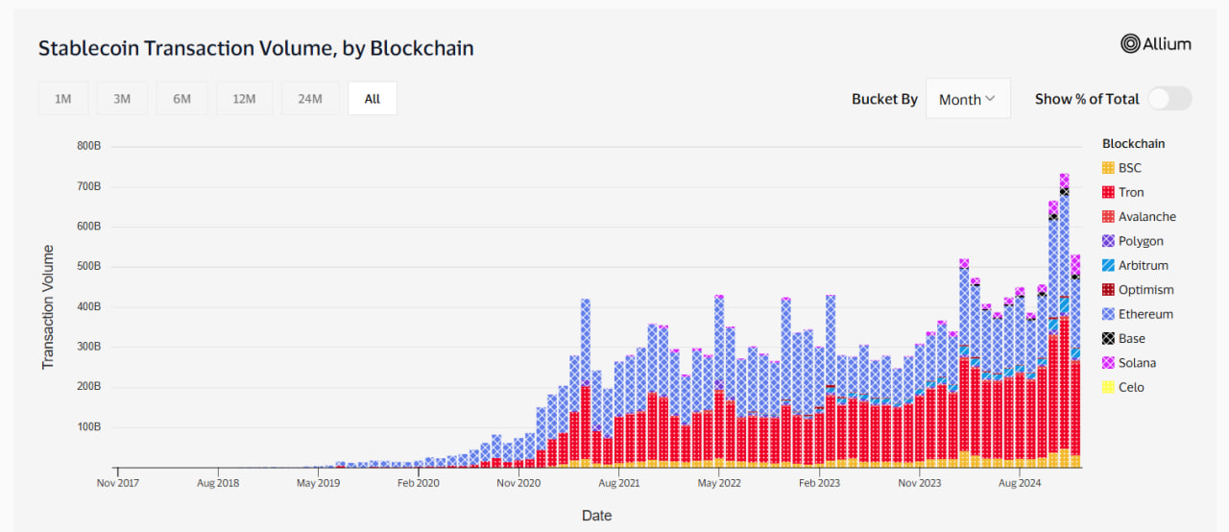Click the Optimism legend swatch icon
Viewport: 1229px width, 532px height.
click(x=1108, y=290)
